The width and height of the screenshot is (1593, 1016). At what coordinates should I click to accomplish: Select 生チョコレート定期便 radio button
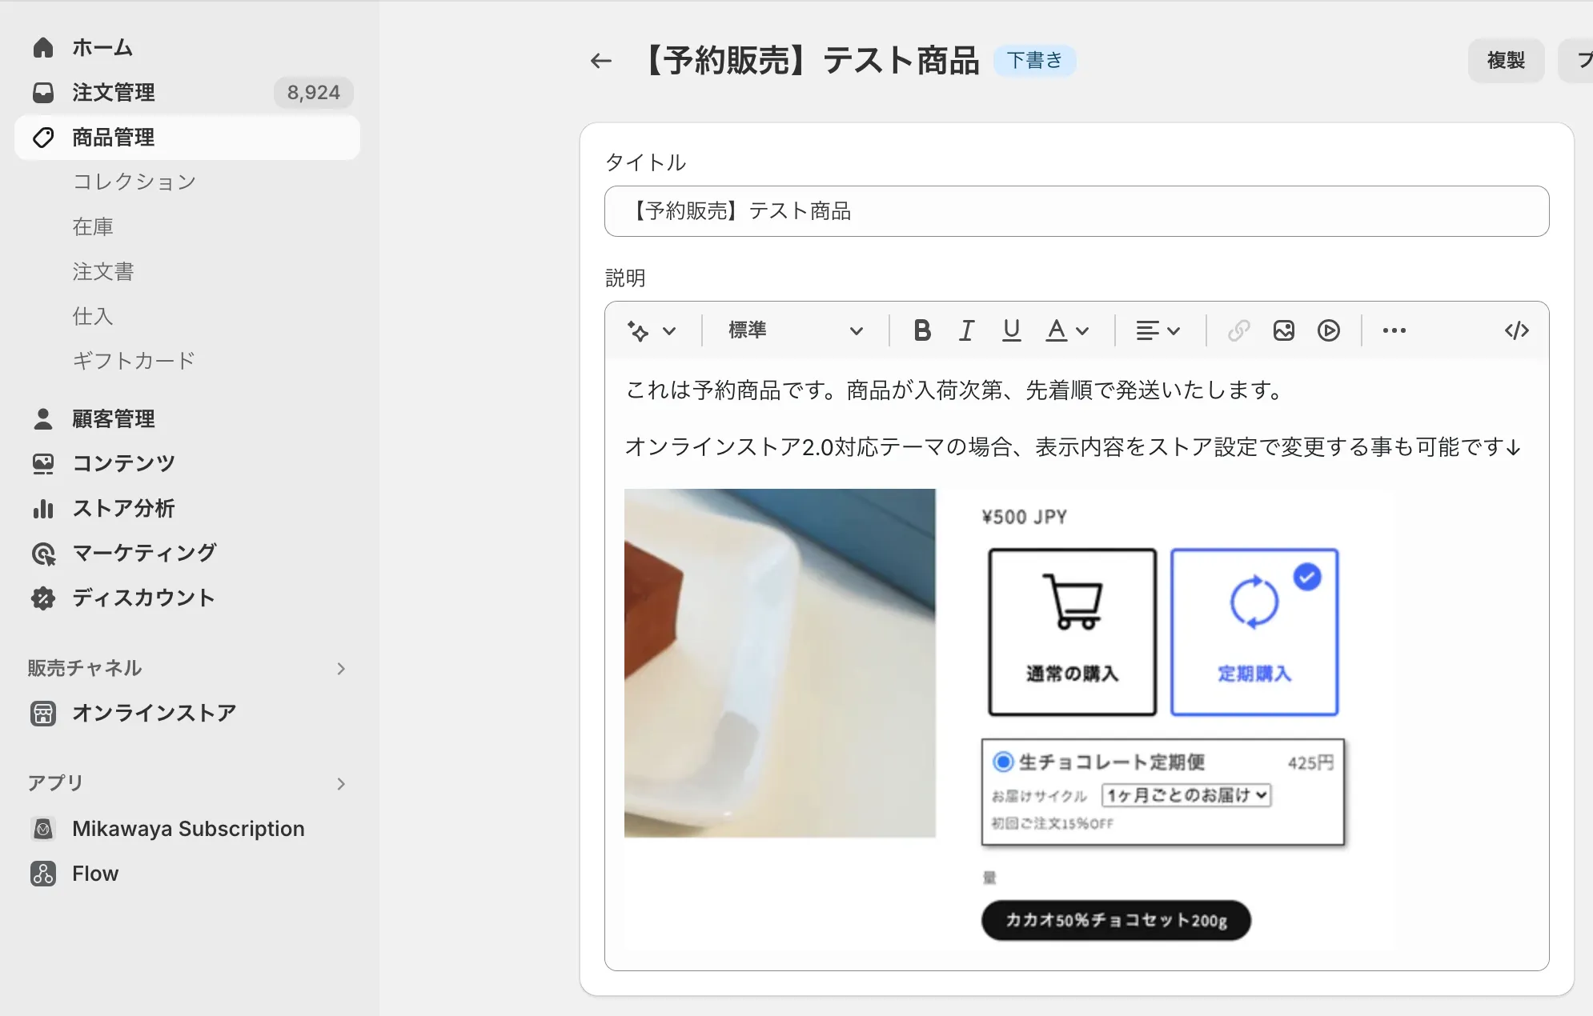click(x=1002, y=762)
